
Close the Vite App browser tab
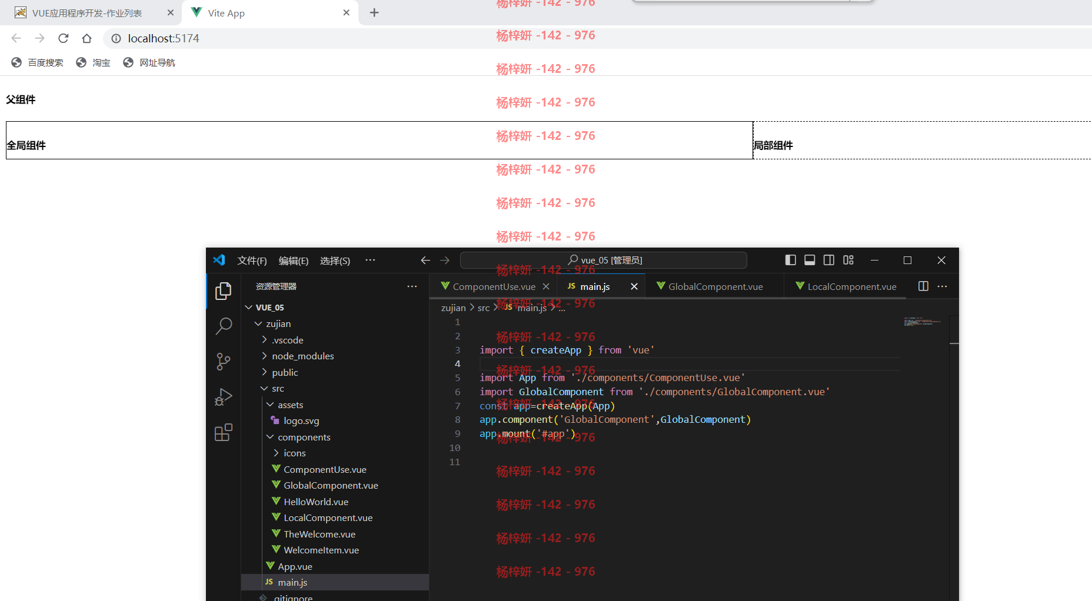(347, 12)
